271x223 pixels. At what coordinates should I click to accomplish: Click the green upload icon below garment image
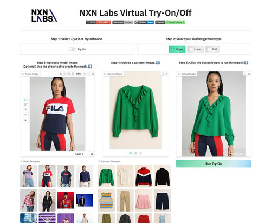131,153
